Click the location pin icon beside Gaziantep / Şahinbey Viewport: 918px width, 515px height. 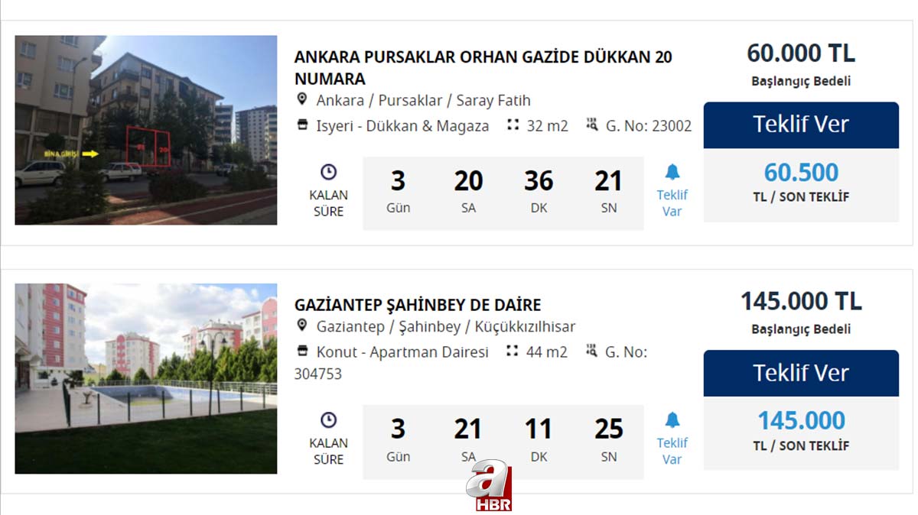coord(301,326)
